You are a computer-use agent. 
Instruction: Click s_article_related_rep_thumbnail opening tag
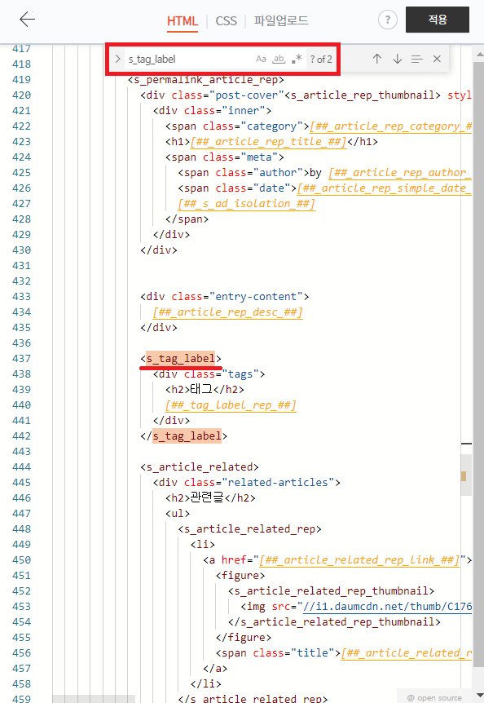tap(332, 591)
